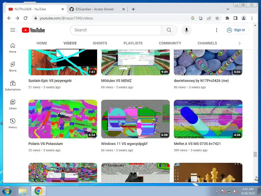Open video titled Sustain Epic VS jwzyexgnlc
The width and height of the screenshot is (261, 196).
(50, 81)
